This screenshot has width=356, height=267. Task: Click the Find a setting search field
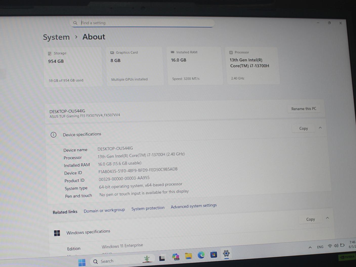(x=142, y=23)
